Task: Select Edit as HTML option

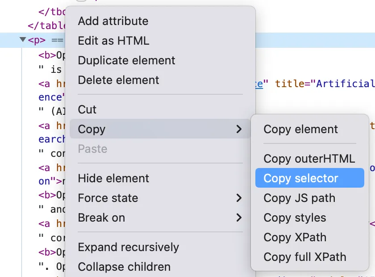Action: click(x=113, y=41)
